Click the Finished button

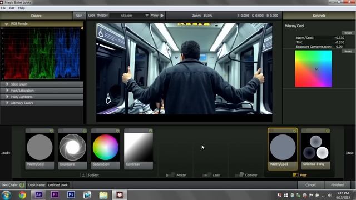pyautogui.click(x=337, y=185)
